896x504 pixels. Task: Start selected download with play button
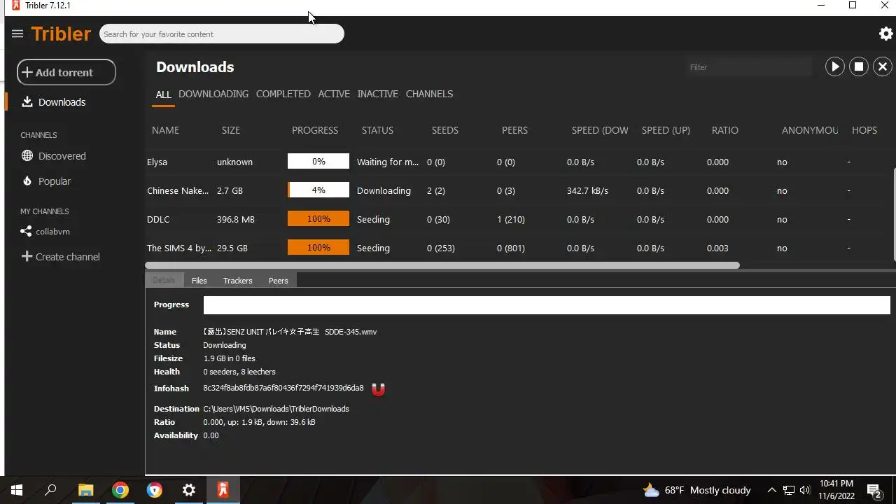[x=834, y=66]
